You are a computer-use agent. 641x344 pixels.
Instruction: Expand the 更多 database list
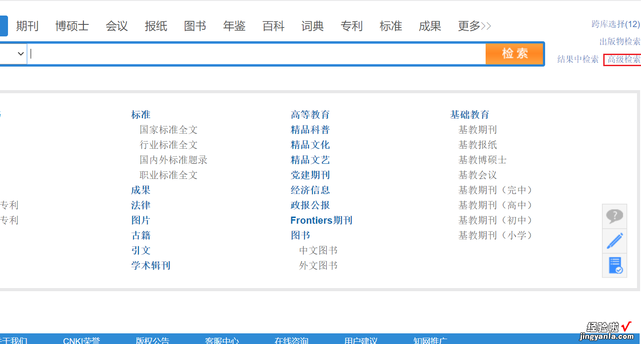[474, 26]
